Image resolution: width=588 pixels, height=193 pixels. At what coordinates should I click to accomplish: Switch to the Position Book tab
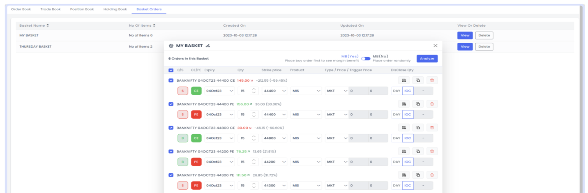tap(82, 9)
